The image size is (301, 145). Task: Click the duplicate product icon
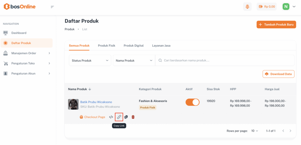click(126, 117)
